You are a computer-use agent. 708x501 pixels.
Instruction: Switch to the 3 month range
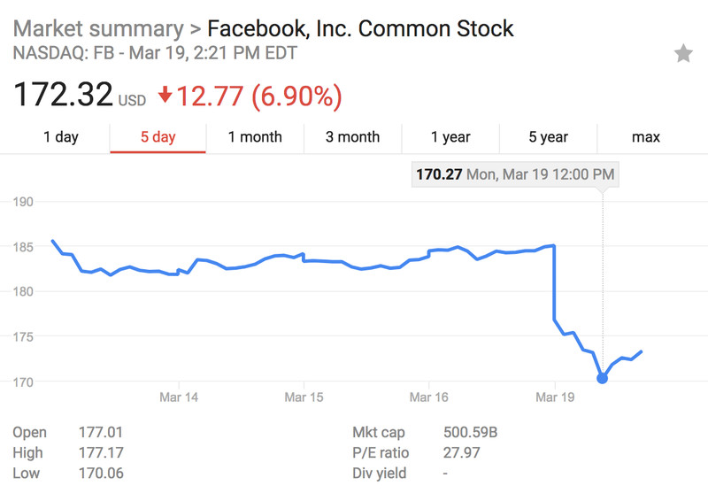coord(352,137)
